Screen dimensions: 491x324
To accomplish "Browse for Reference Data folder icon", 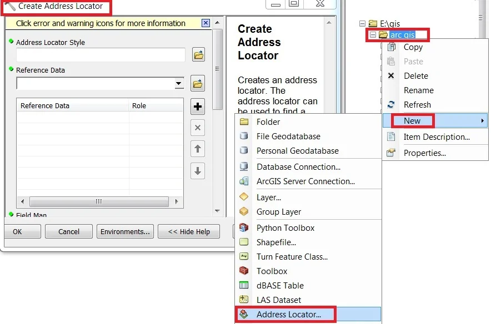I will click(x=198, y=83).
